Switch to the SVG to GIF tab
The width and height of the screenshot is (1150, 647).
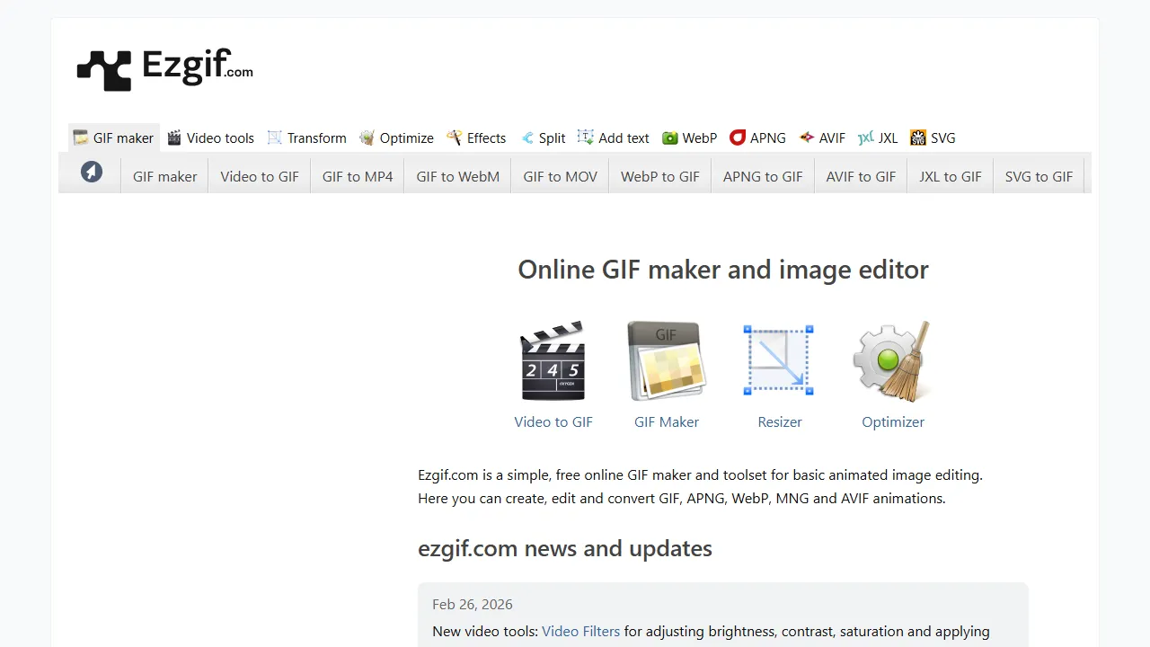[x=1039, y=176]
